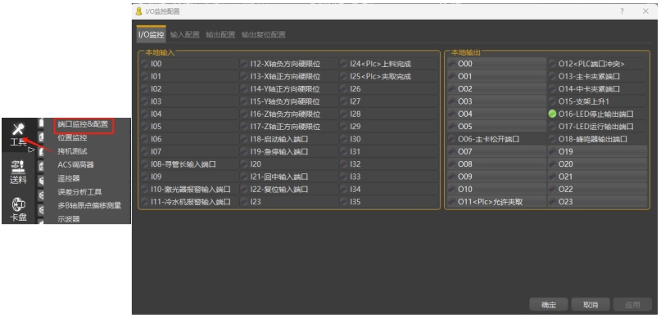The width and height of the screenshot is (661, 318).
Task: Open the 送料 feeding icon in sidebar
Action: point(18,172)
